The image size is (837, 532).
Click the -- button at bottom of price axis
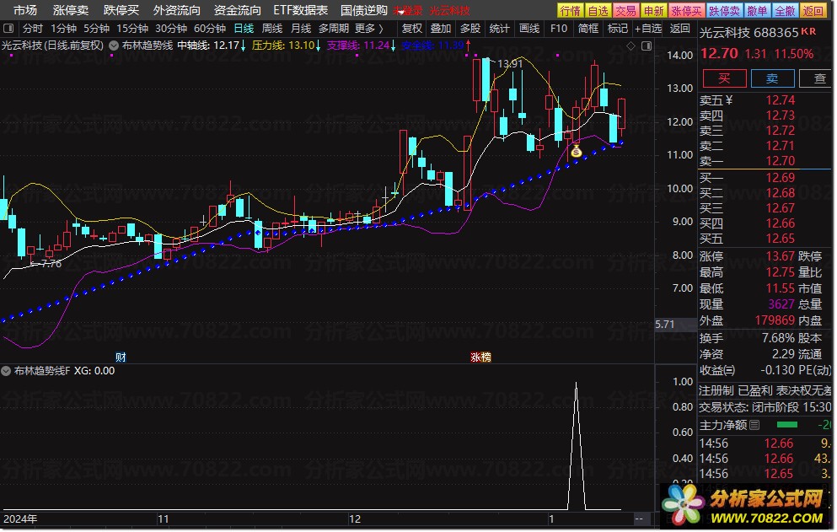[639, 519]
